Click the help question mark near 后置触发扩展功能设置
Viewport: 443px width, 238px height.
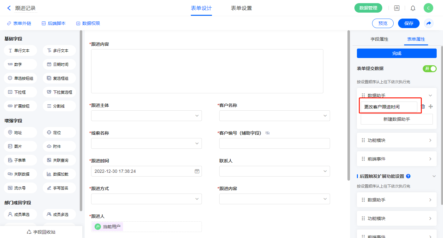point(408,176)
